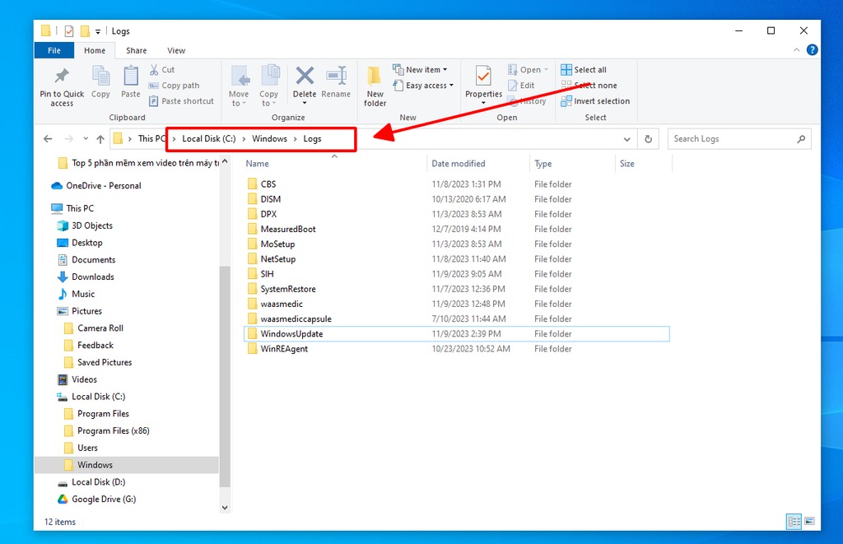Switch to the Share ribbon tab

pyautogui.click(x=136, y=50)
